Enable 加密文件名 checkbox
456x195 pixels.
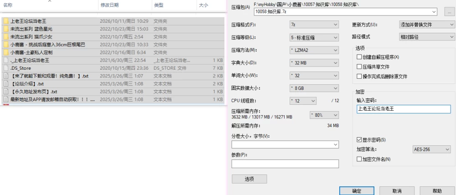tap(359, 159)
